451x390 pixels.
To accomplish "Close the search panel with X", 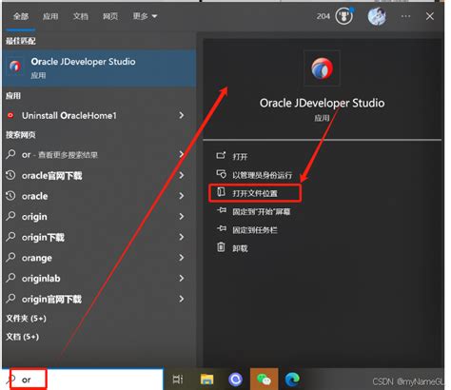I will (430, 16).
